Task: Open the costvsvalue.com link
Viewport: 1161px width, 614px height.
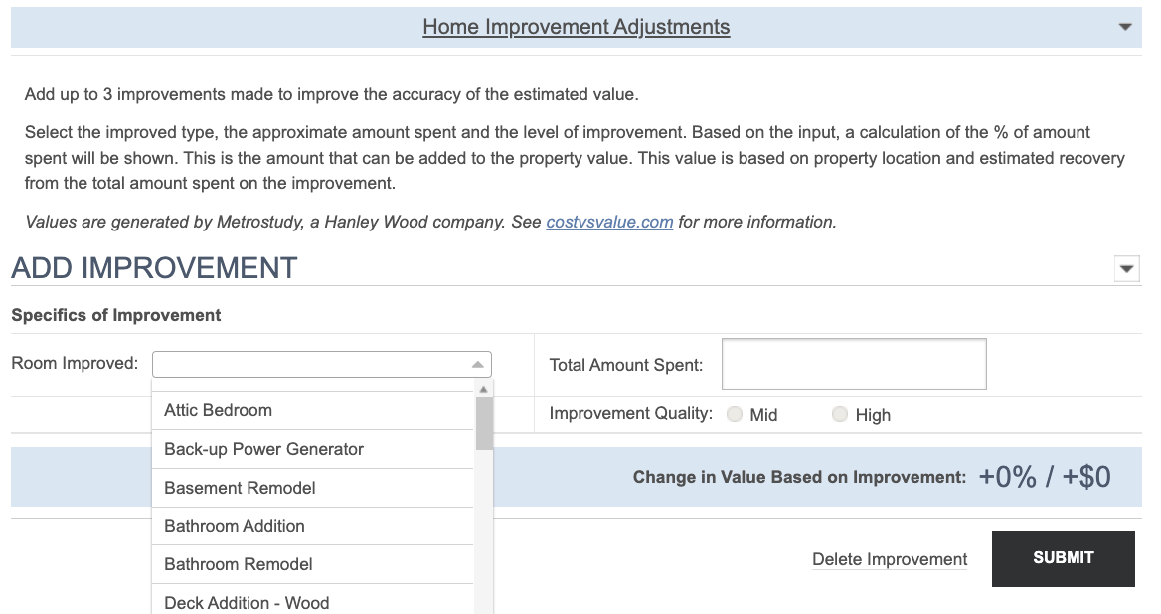Action: pyautogui.click(x=609, y=222)
